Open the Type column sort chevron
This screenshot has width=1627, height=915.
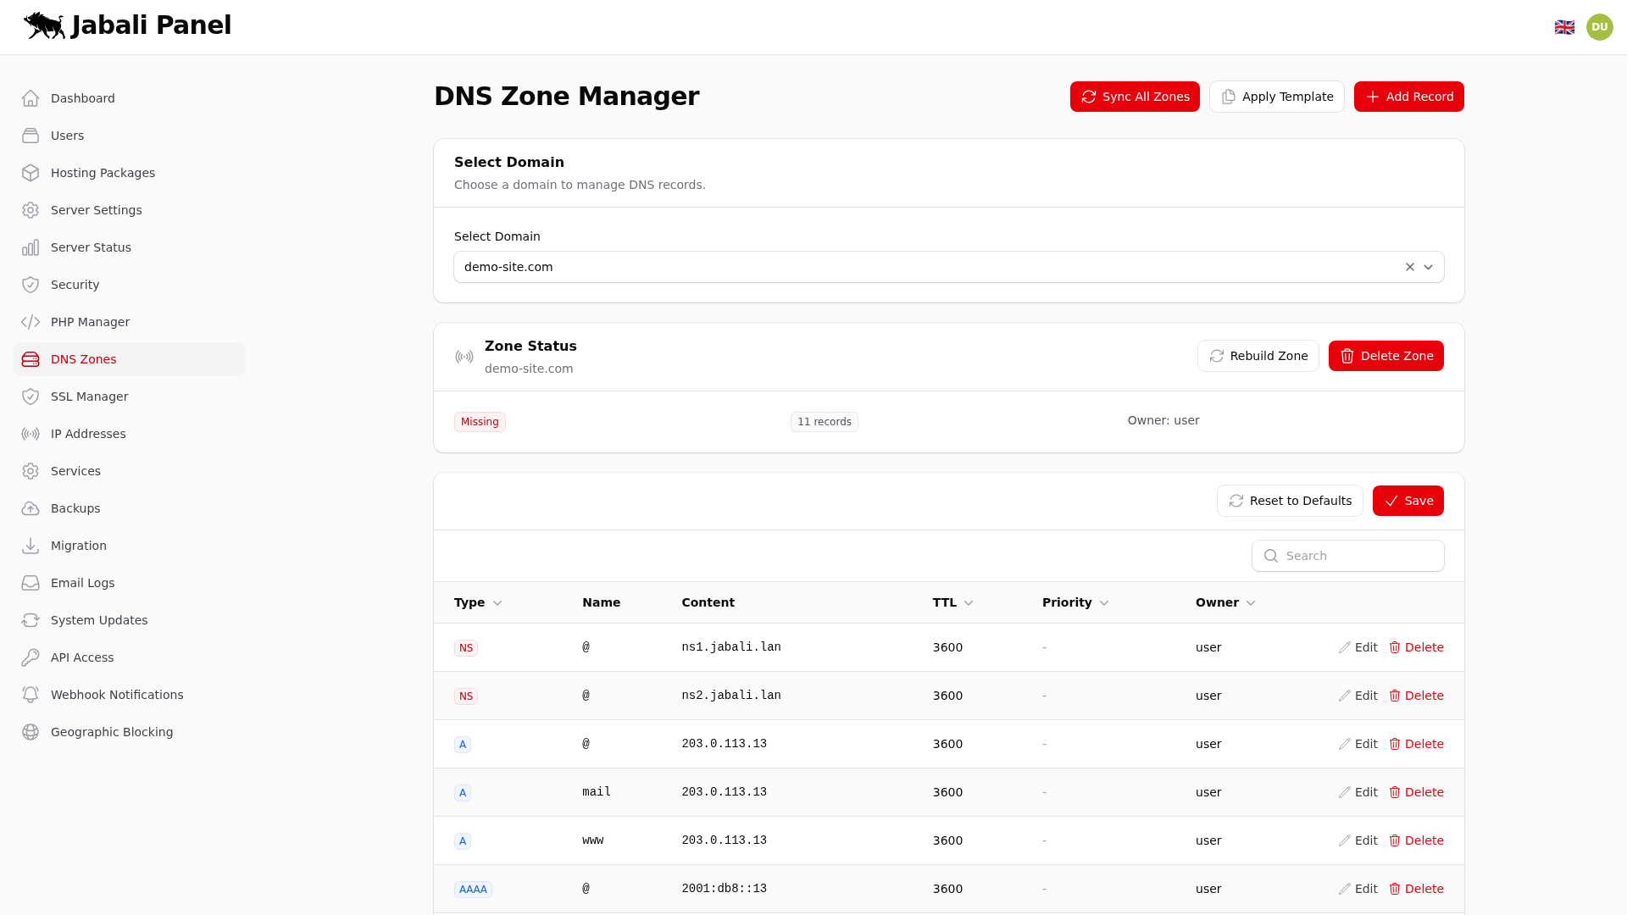coord(498,602)
